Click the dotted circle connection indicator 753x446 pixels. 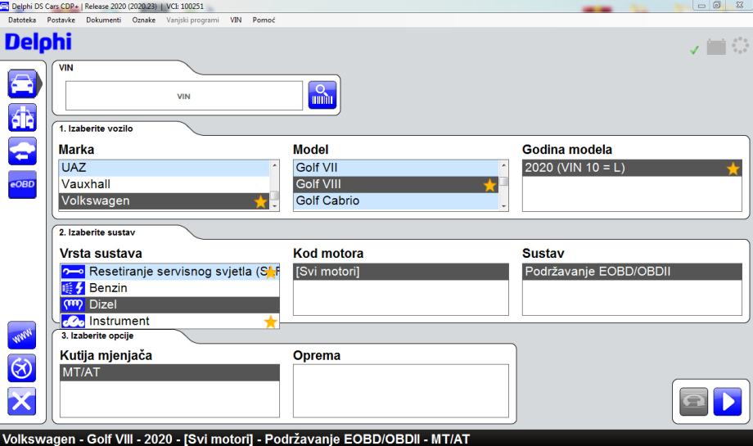pos(740,45)
